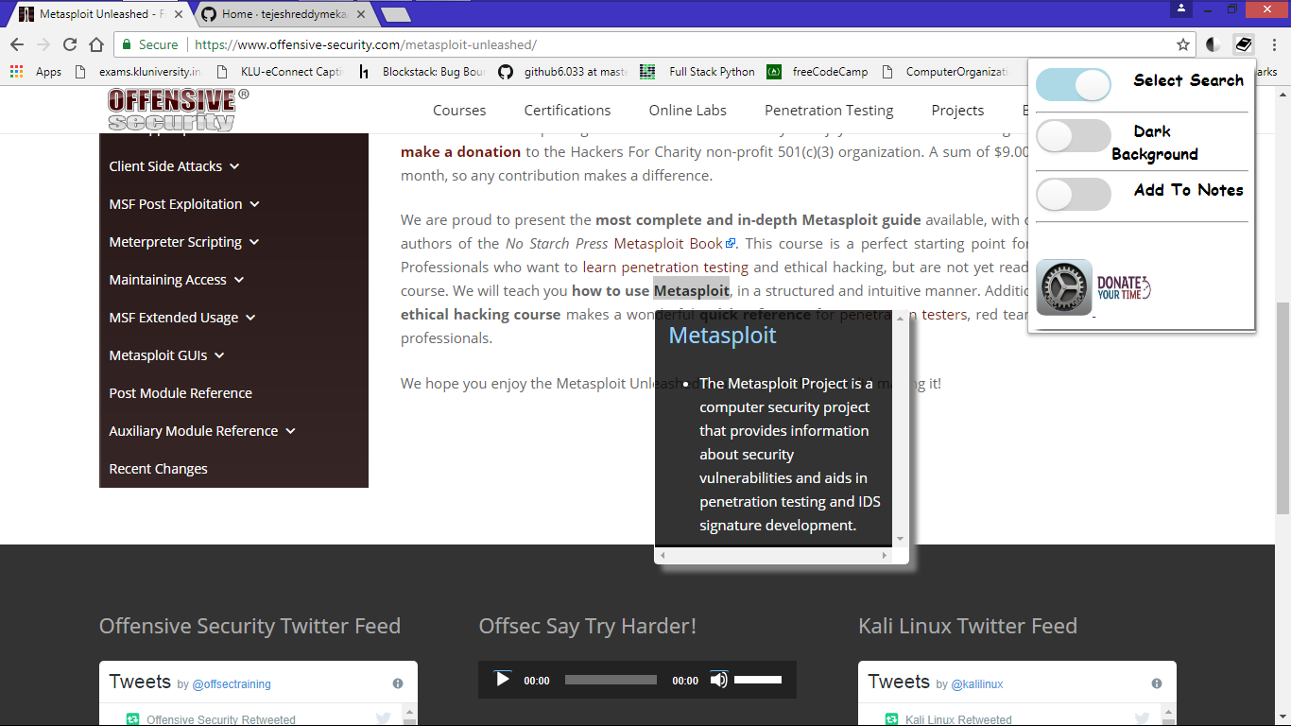Toggle the Dark Background switch

(x=1074, y=136)
